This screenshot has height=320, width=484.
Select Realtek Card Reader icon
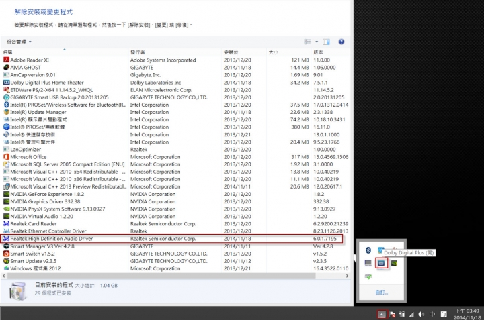tap(6, 223)
